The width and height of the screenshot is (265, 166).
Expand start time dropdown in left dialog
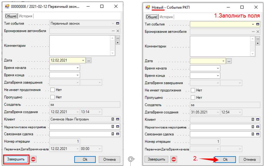point(78,68)
